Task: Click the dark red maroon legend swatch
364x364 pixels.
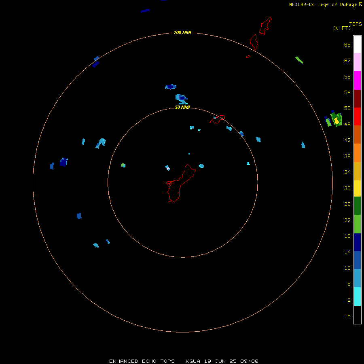Action: [357, 98]
